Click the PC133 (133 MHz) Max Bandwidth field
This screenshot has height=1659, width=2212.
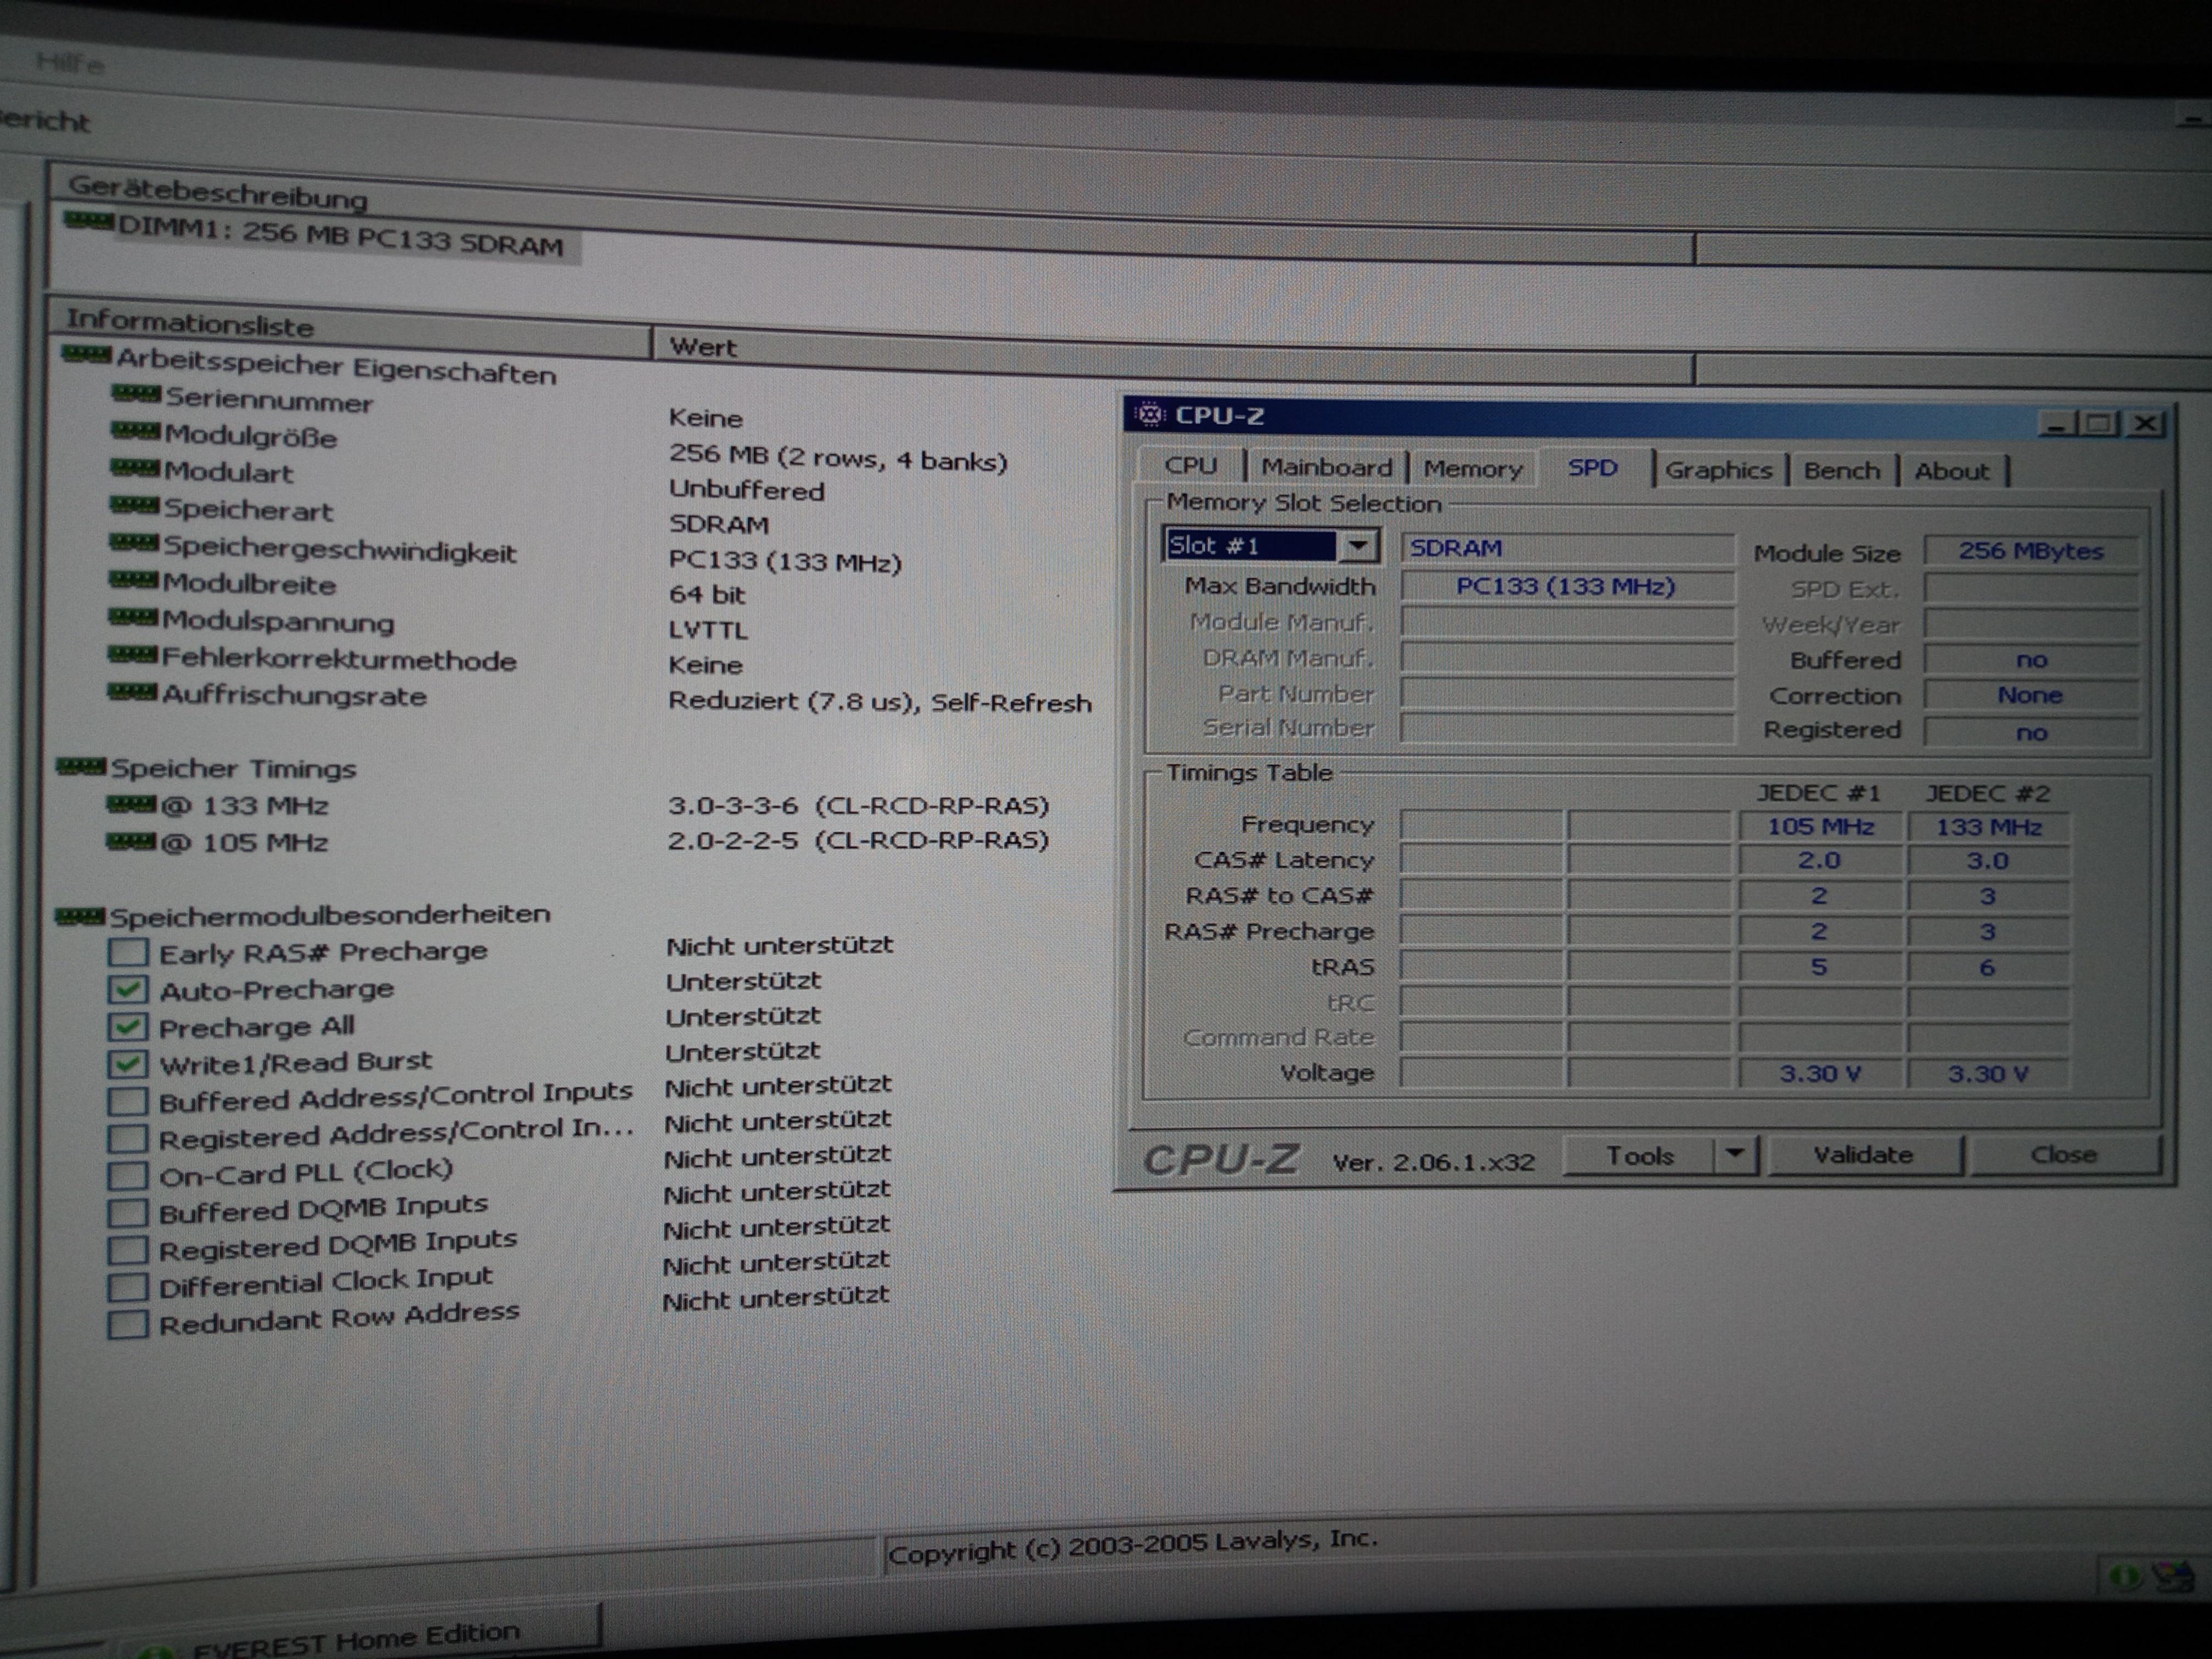[x=1566, y=586]
